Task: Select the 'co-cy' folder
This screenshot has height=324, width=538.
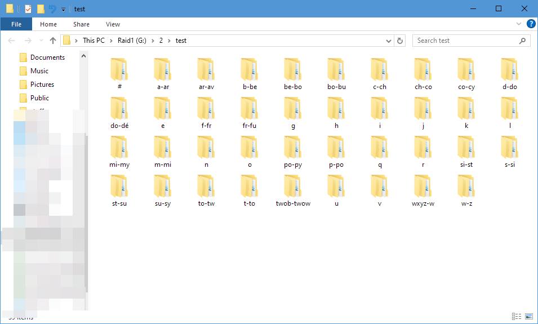Action: (x=466, y=74)
